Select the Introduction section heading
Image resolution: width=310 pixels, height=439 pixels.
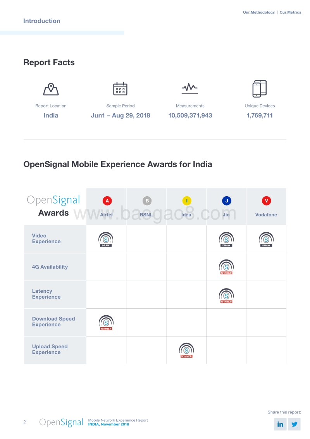click(x=42, y=21)
